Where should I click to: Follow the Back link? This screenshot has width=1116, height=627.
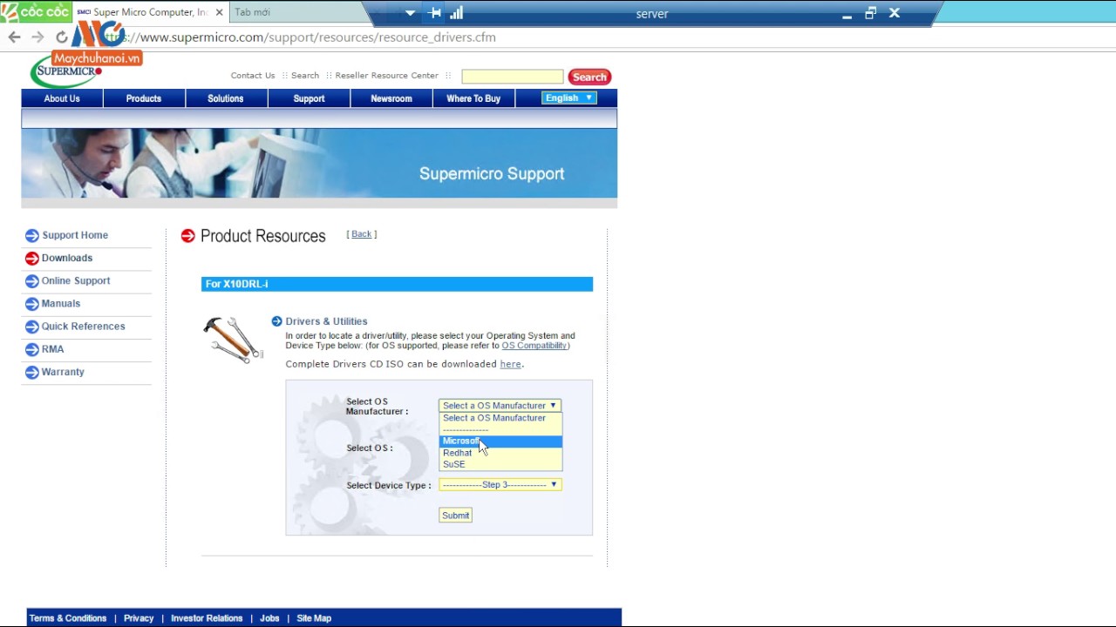(361, 234)
